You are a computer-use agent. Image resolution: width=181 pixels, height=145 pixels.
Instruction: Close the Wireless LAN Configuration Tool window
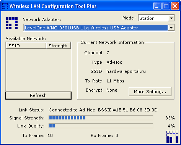coord(175,6)
